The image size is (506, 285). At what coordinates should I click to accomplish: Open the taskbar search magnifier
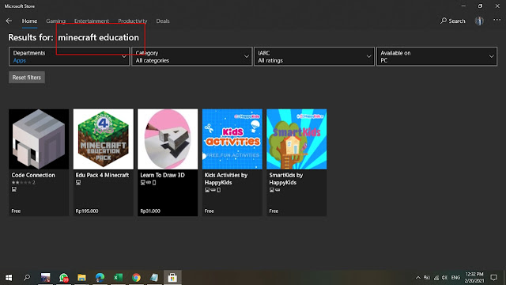click(27, 278)
